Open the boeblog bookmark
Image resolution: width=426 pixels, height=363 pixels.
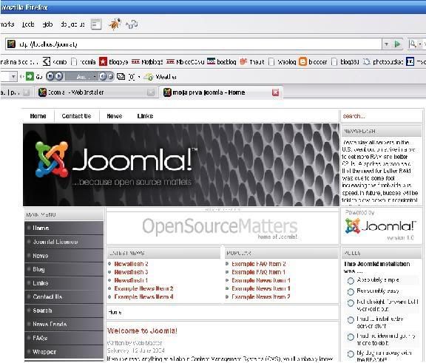coord(221,62)
